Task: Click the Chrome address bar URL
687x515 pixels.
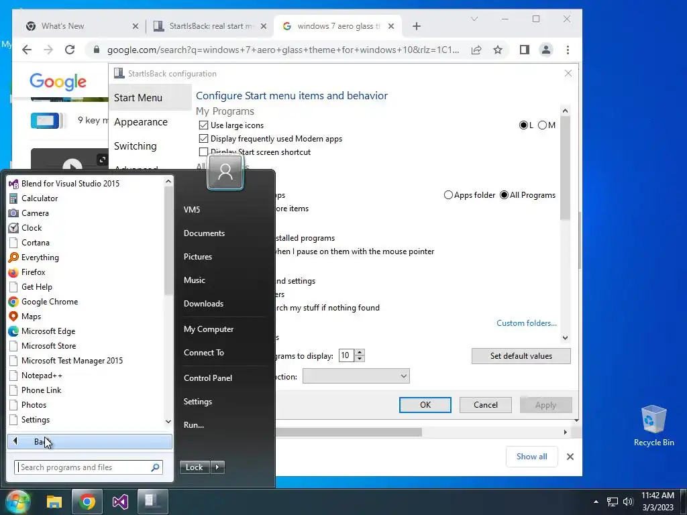Action: coord(283,50)
